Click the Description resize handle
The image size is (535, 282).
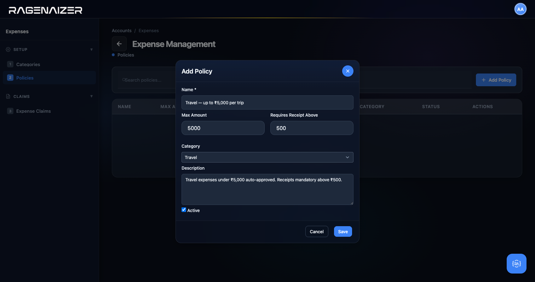pos(351,203)
